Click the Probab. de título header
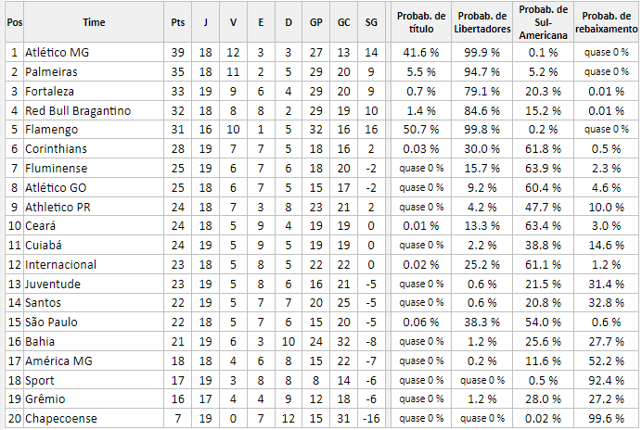Viewport: 642px width, 430px height. [421, 22]
